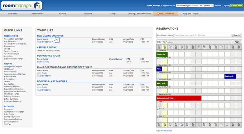Viewport: 244px width, 134px height.
Task: Open the Booking Centre Functions menu
Action: [x=139, y=14]
